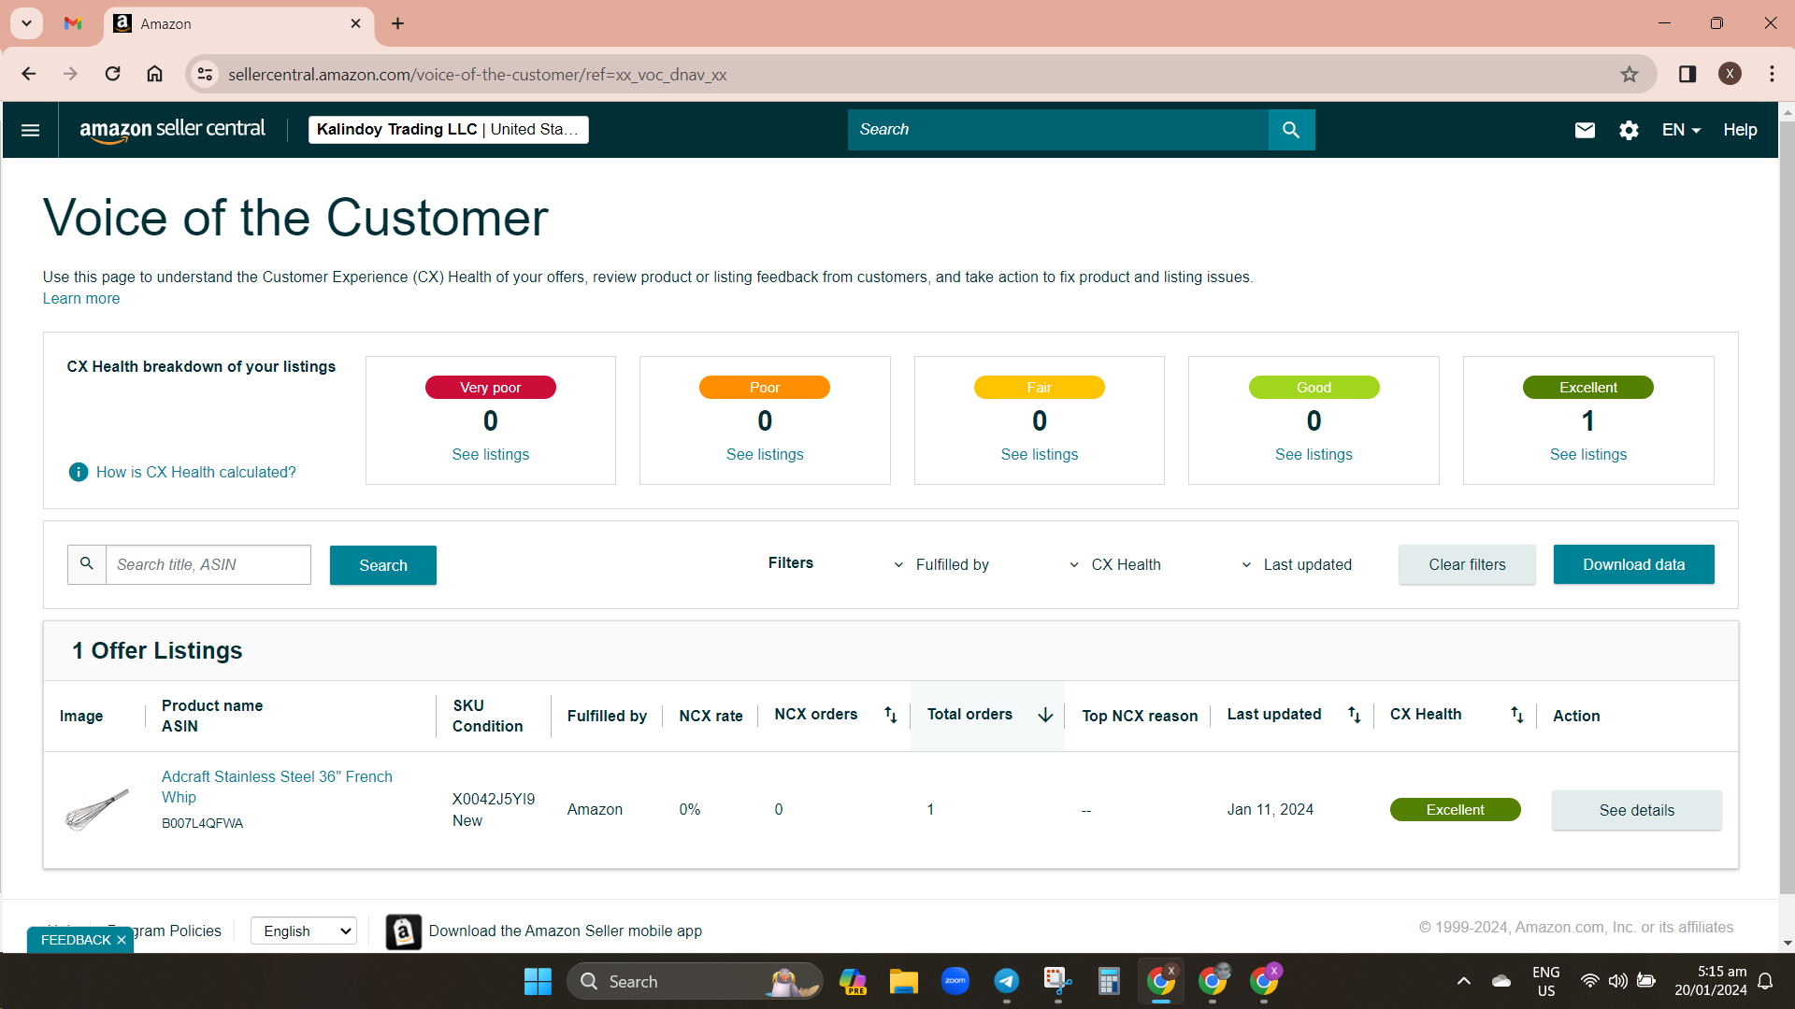Open File Explorer from the taskbar
This screenshot has height=1009, width=1795.
pos(903,981)
